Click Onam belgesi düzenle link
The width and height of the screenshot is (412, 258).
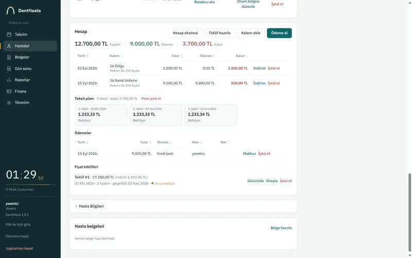(x=248, y=4)
